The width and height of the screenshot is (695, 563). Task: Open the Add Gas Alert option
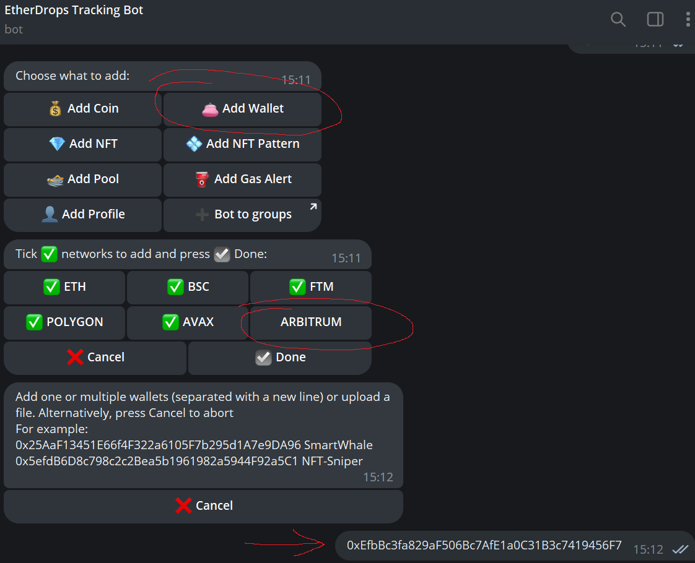[242, 179]
